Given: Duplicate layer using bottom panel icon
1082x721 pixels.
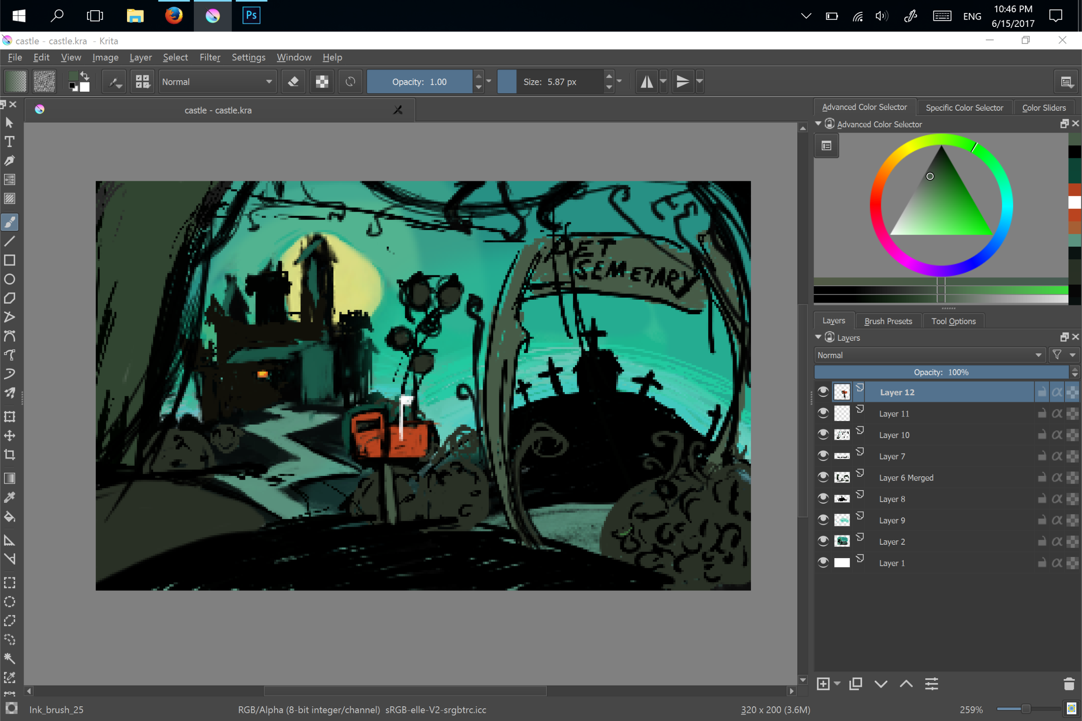Looking at the screenshot, I should pyautogui.click(x=856, y=684).
